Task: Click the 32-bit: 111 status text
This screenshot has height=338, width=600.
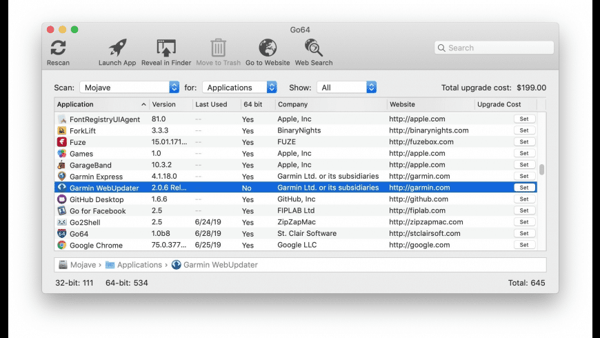Action: tap(74, 283)
